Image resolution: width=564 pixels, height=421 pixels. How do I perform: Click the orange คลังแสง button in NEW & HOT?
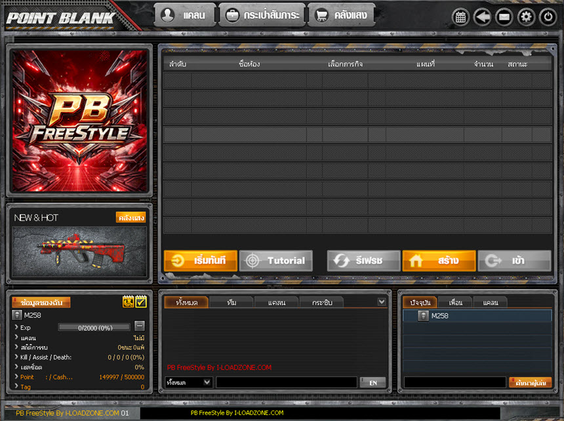click(x=131, y=218)
